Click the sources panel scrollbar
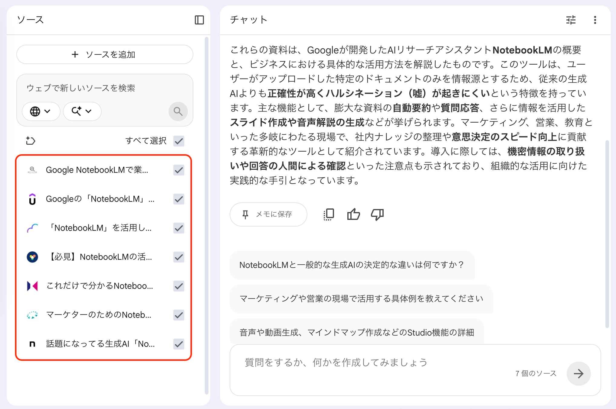 tap(207, 216)
